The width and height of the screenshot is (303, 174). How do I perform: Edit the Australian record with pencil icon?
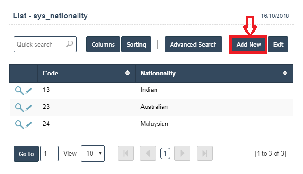pyautogui.click(x=29, y=108)
